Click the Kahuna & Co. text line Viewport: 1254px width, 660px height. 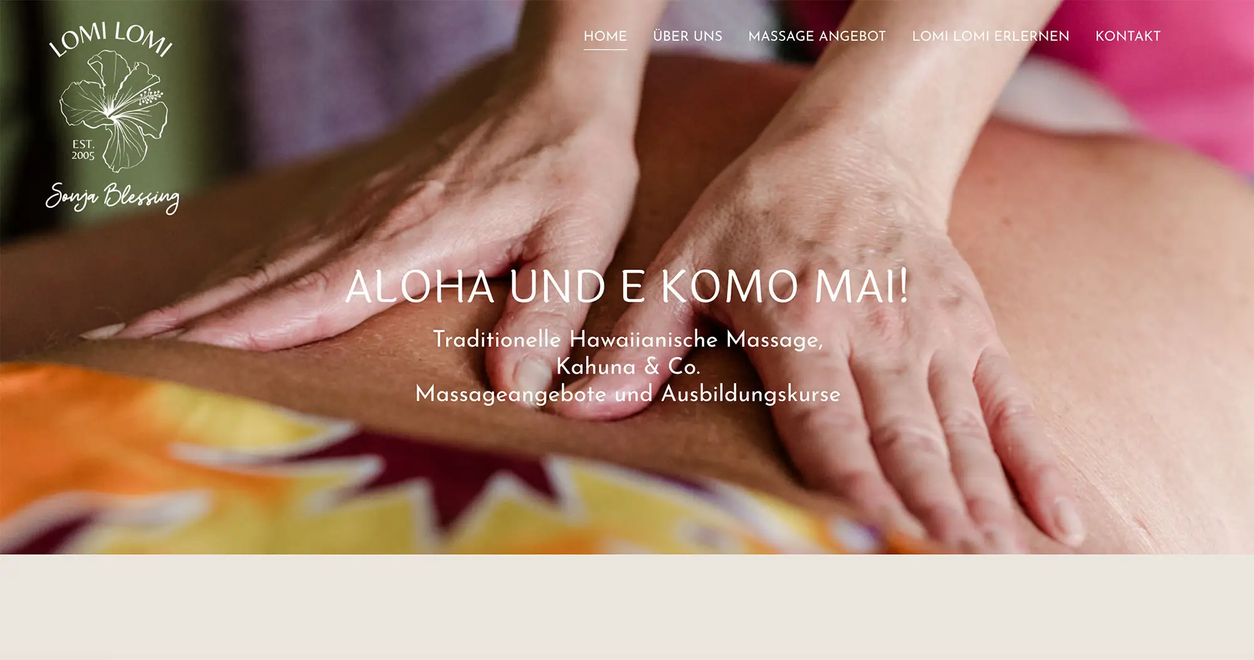click(x=628, y=366)
